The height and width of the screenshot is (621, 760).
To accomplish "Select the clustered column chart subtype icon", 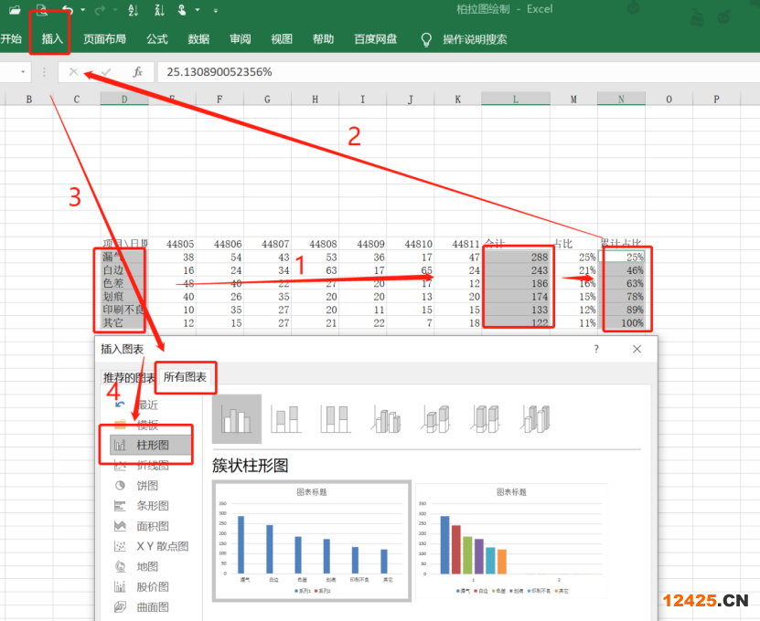I will [x=237, y=419].
